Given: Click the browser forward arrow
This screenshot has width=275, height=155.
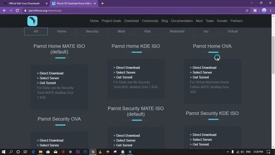Looking at the screenshot, I should tap(11, 10).
